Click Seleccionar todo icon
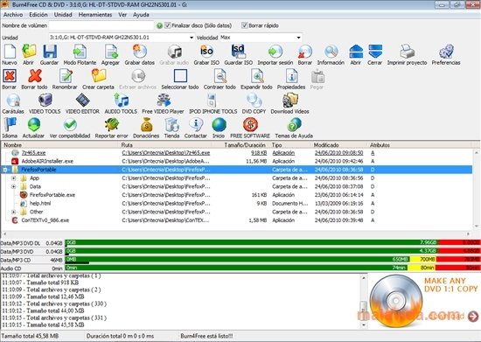The width and height of the screenshot is (481, 342). [x=180, y=76]
